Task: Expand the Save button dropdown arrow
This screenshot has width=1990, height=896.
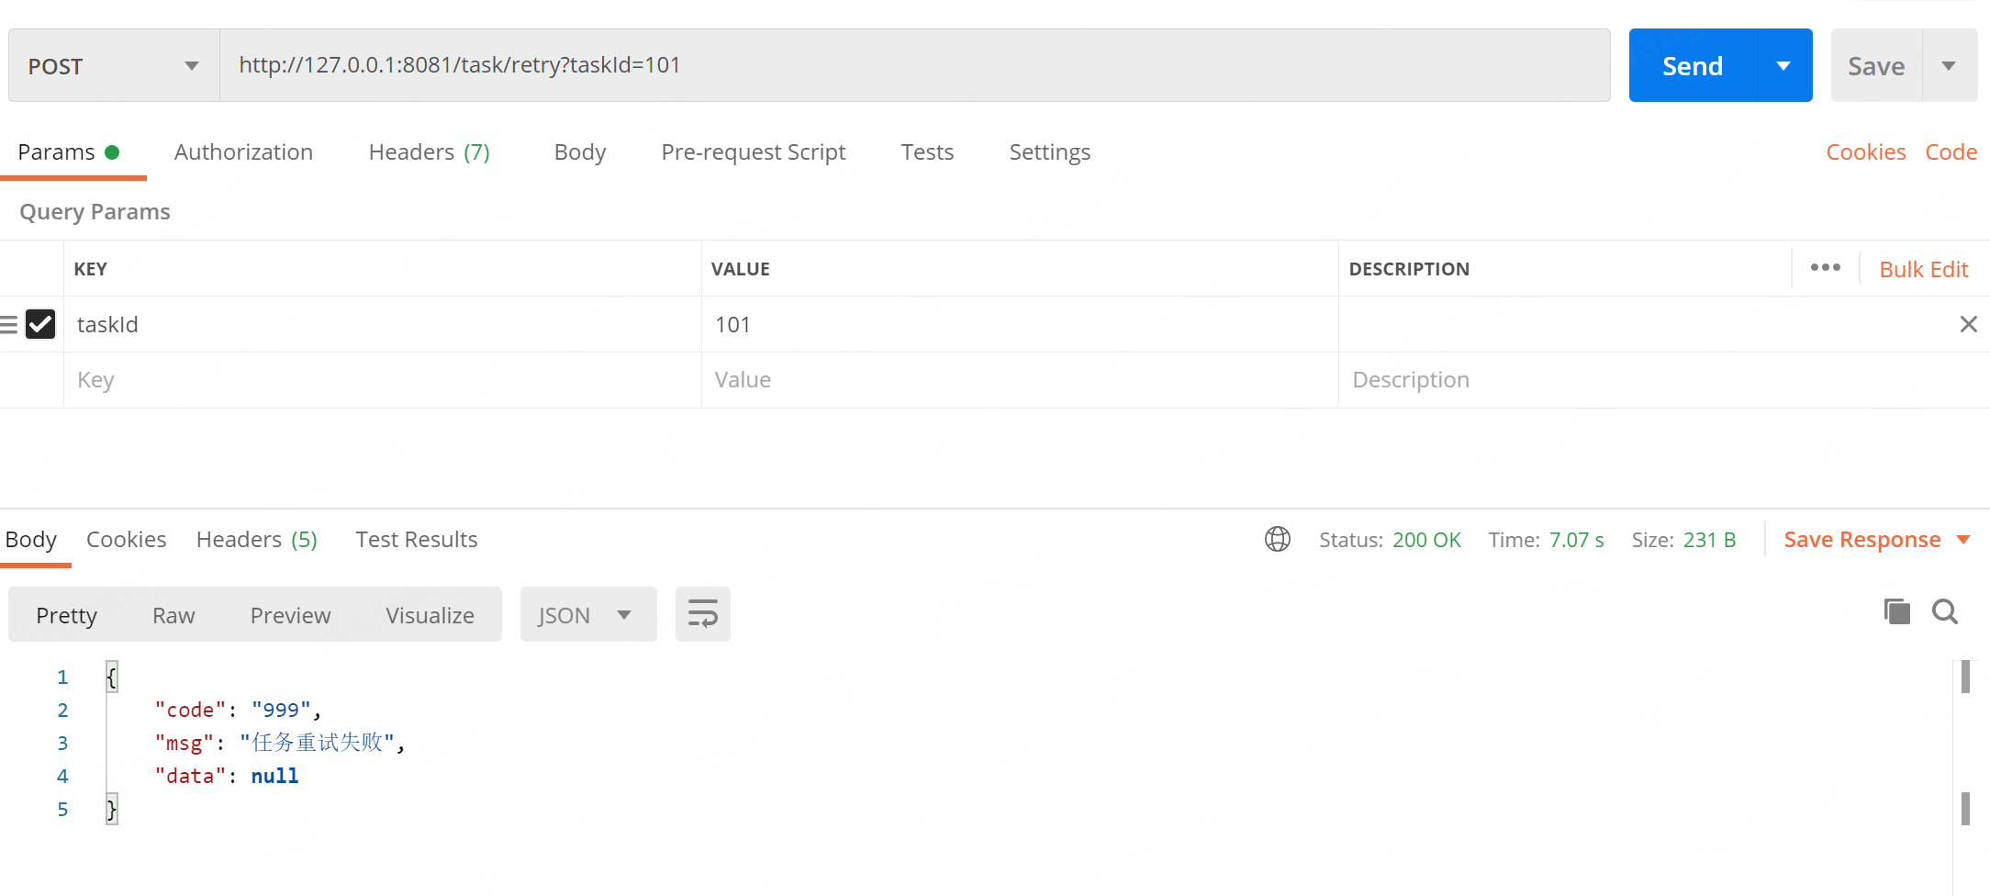Action: (1949, 65)
